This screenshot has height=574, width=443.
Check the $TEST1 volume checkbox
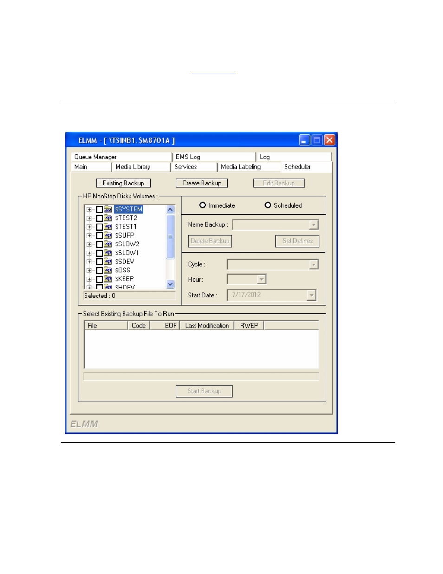(99, 227)
